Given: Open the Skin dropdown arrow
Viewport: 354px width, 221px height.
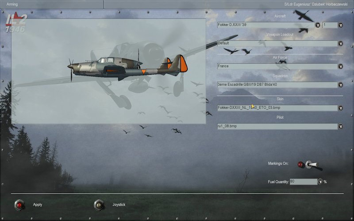Looking at the screenshot, I should tap(341, 108).
